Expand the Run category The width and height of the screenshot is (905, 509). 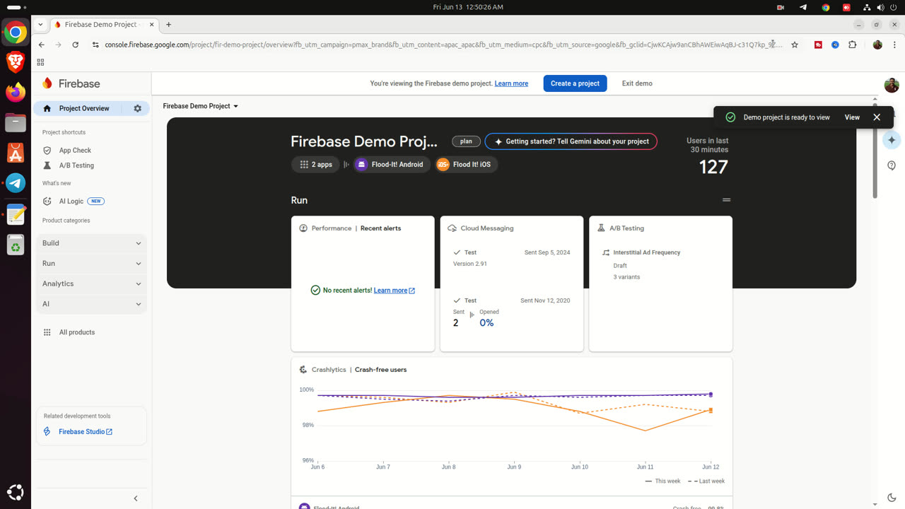(91, 263)
